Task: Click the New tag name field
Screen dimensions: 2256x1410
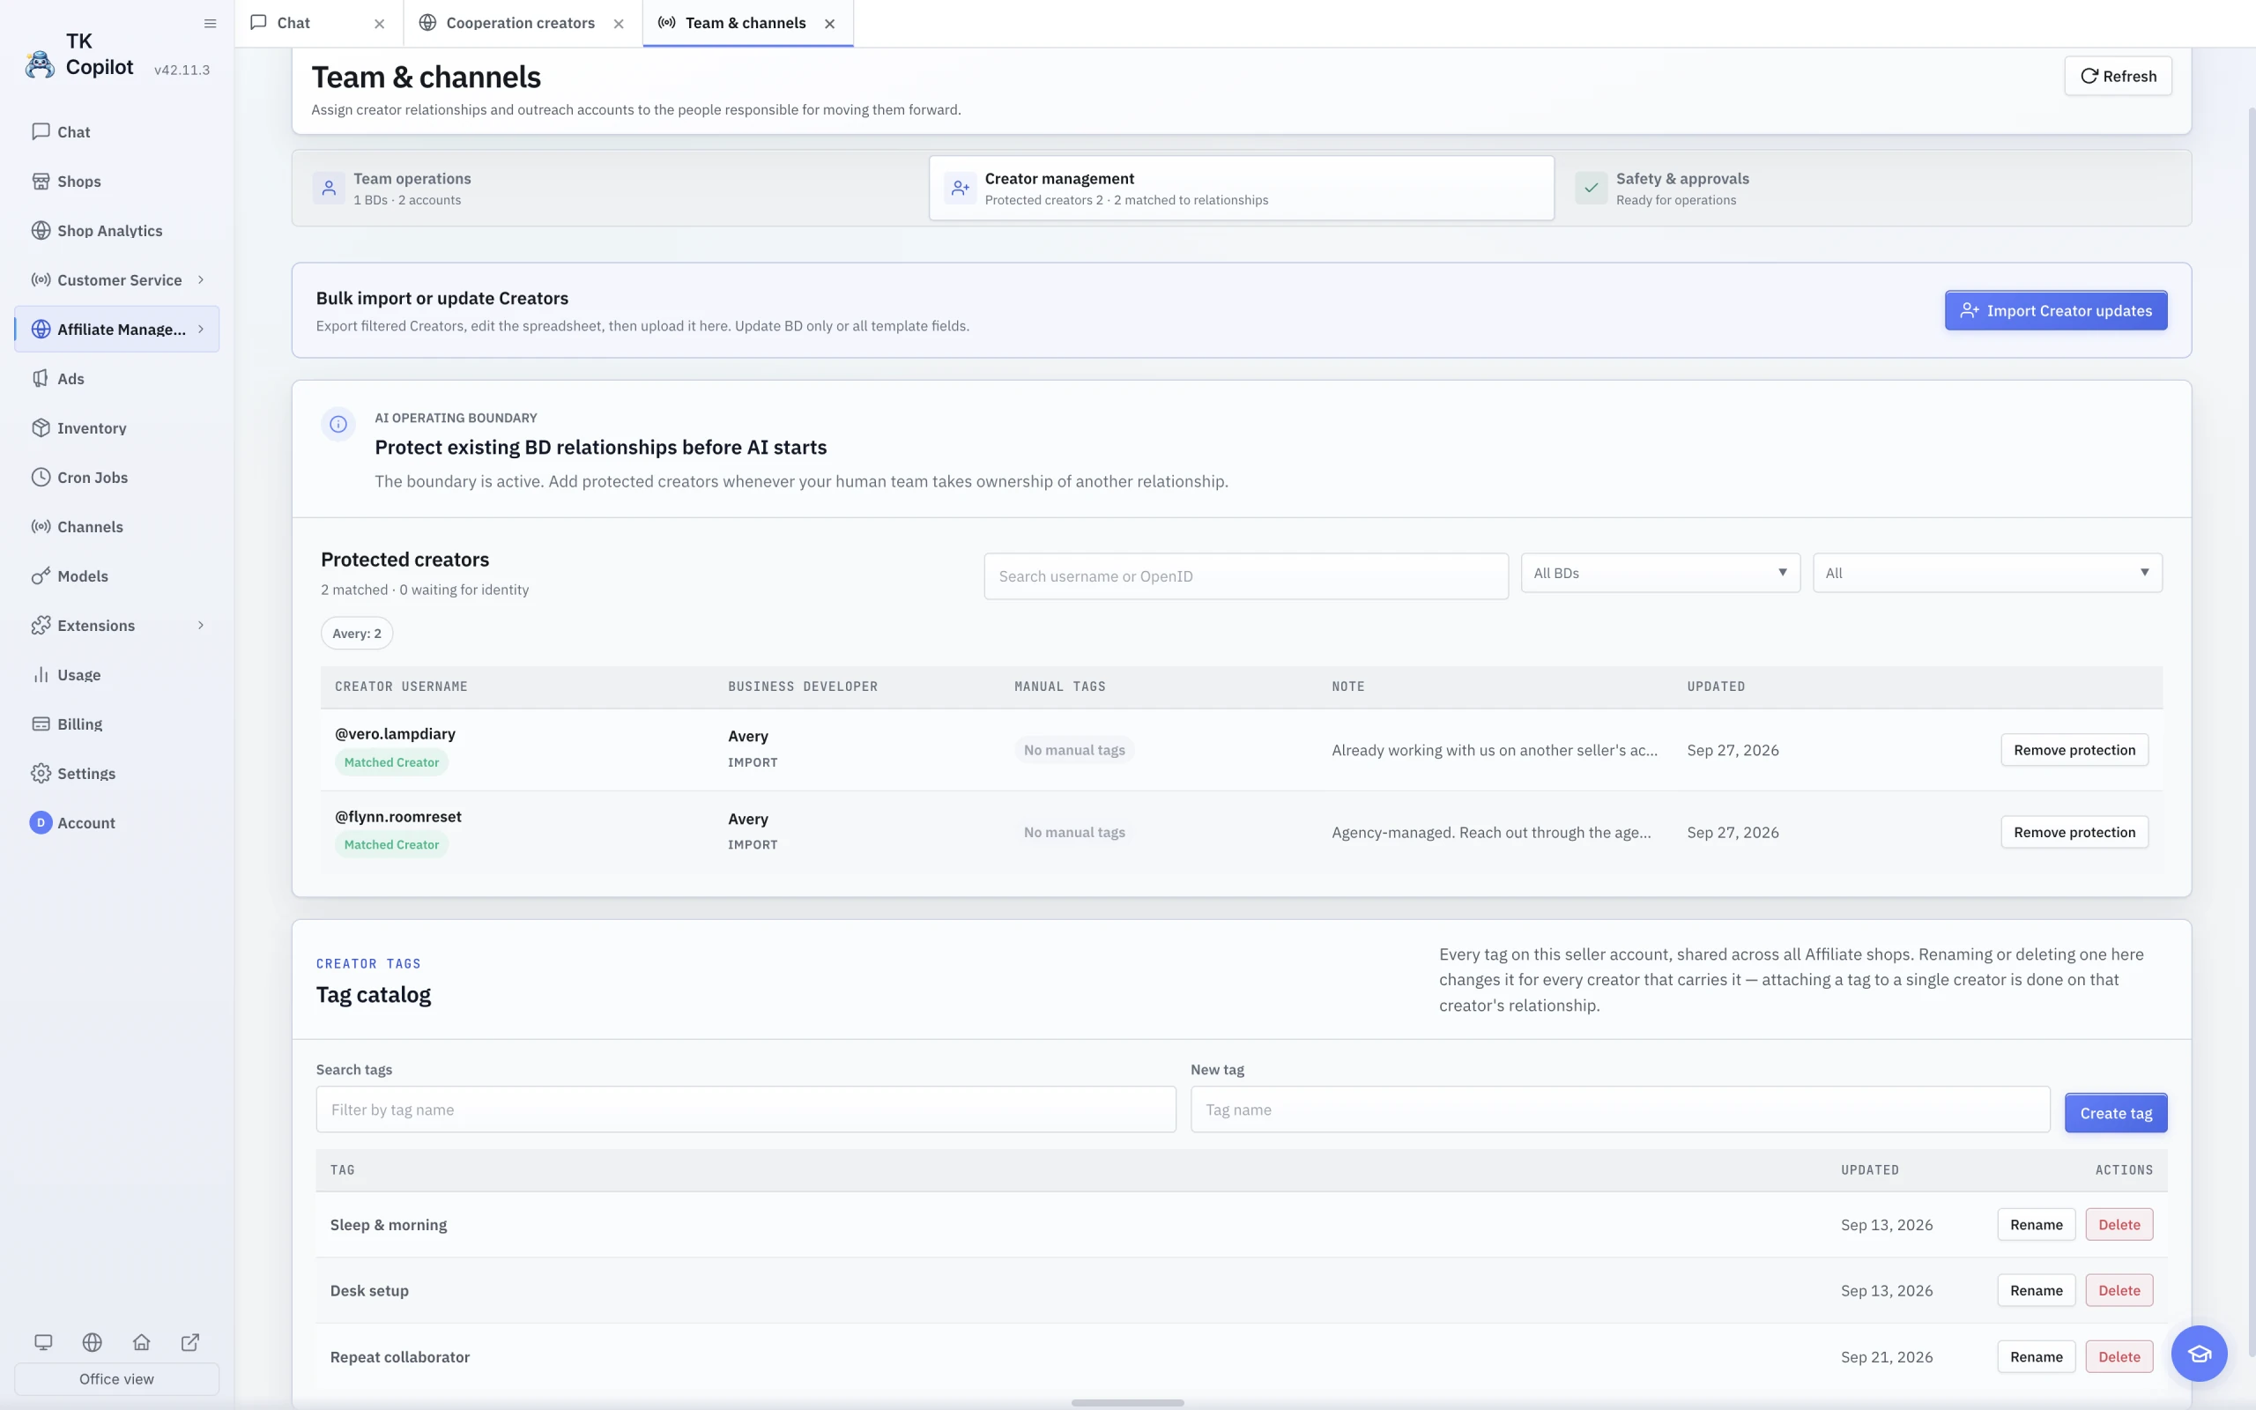Action: (x=1619, y=1109)
